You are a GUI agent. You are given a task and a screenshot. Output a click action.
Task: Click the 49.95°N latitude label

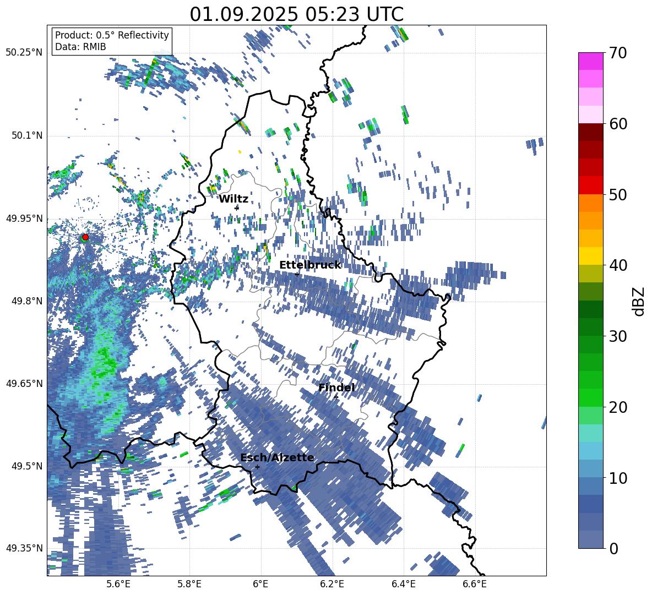coord(24,218)
